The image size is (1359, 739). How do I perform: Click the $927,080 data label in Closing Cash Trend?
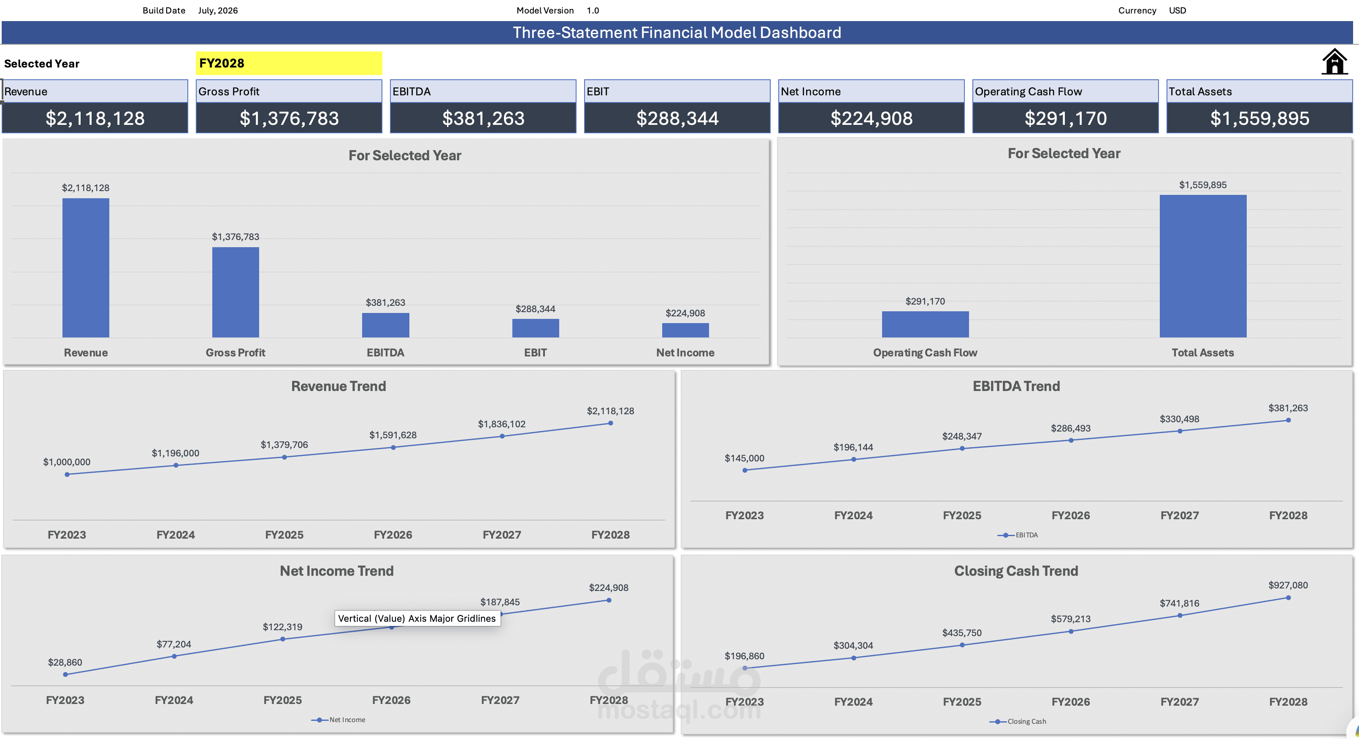1288,585
